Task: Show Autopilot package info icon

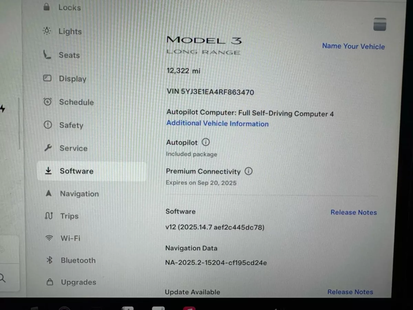Action: [205, 142]
